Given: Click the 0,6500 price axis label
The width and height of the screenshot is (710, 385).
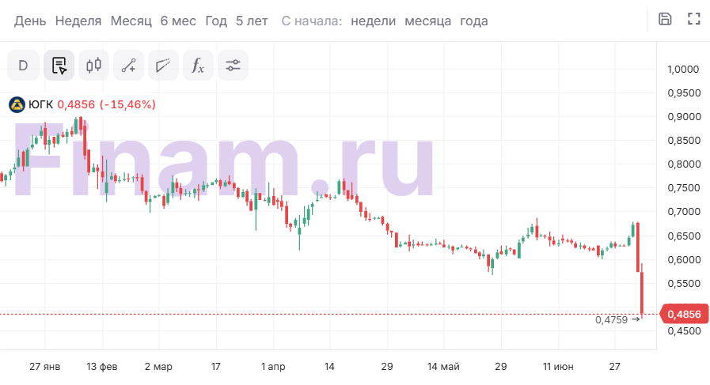Looking at the screenshot, I should coord(684,236).
